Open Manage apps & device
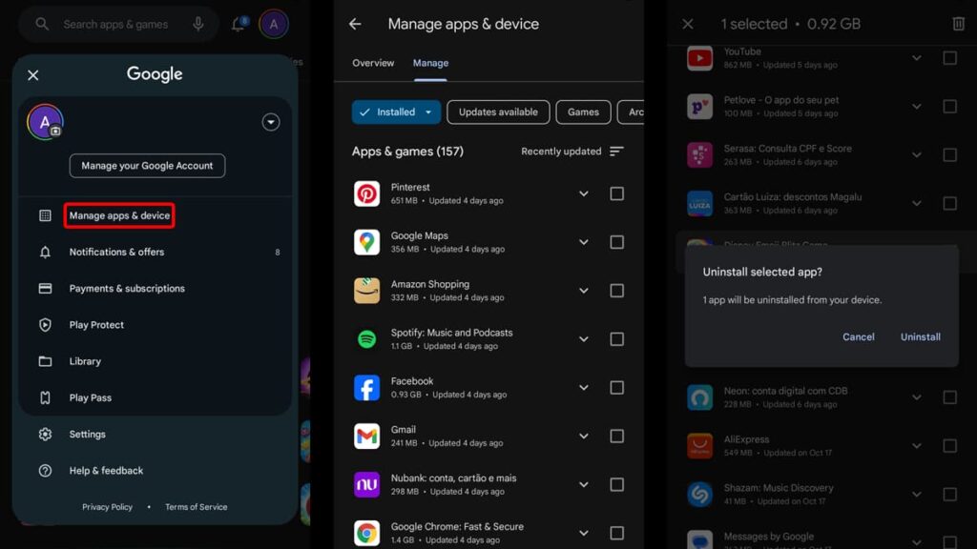Screen dimensions: 977x549 [119, 215]
